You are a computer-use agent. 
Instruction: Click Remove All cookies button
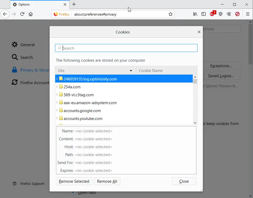107,181
